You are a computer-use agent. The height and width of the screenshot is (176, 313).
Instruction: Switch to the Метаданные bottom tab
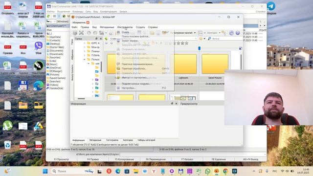pyautogui.click(x=95, y=140)
